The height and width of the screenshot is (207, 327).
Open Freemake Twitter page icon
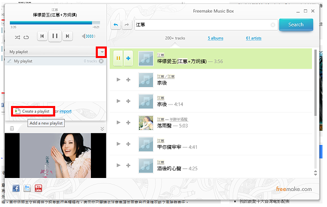(x=27, y=188)
